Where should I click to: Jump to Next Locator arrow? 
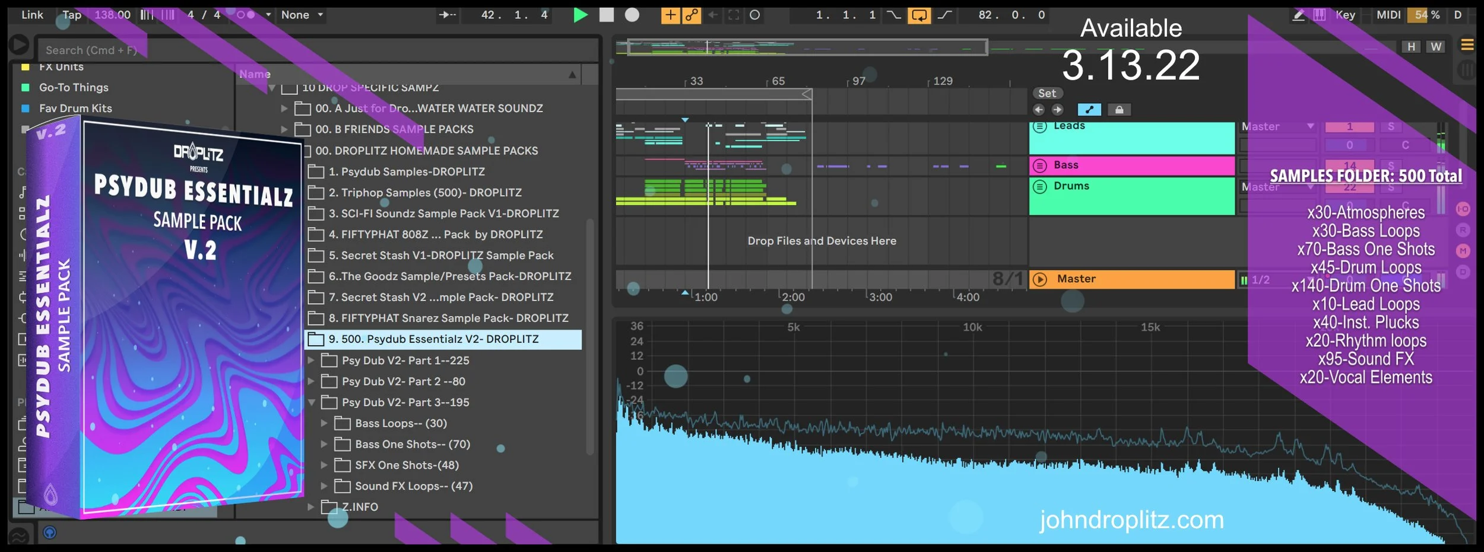coord(1058,110)
